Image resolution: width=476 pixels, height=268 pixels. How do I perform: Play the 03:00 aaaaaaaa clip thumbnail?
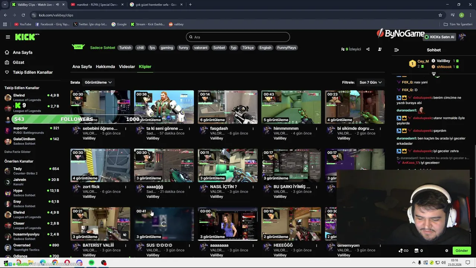click(228, 224)
